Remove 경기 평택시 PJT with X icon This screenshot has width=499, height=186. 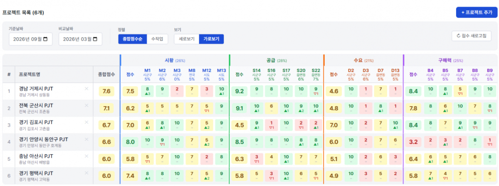point(86,173)
